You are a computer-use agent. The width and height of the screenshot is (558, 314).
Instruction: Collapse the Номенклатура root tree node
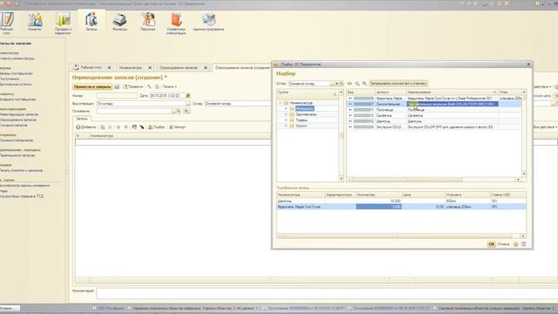click(280, 103)
